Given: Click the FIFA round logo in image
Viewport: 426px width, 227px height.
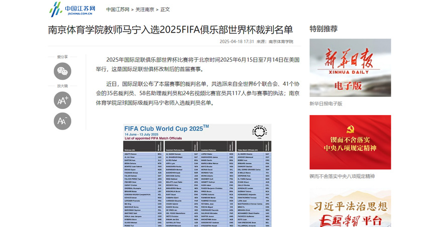Looking at the screenshot, I should [x=259, y=132].
